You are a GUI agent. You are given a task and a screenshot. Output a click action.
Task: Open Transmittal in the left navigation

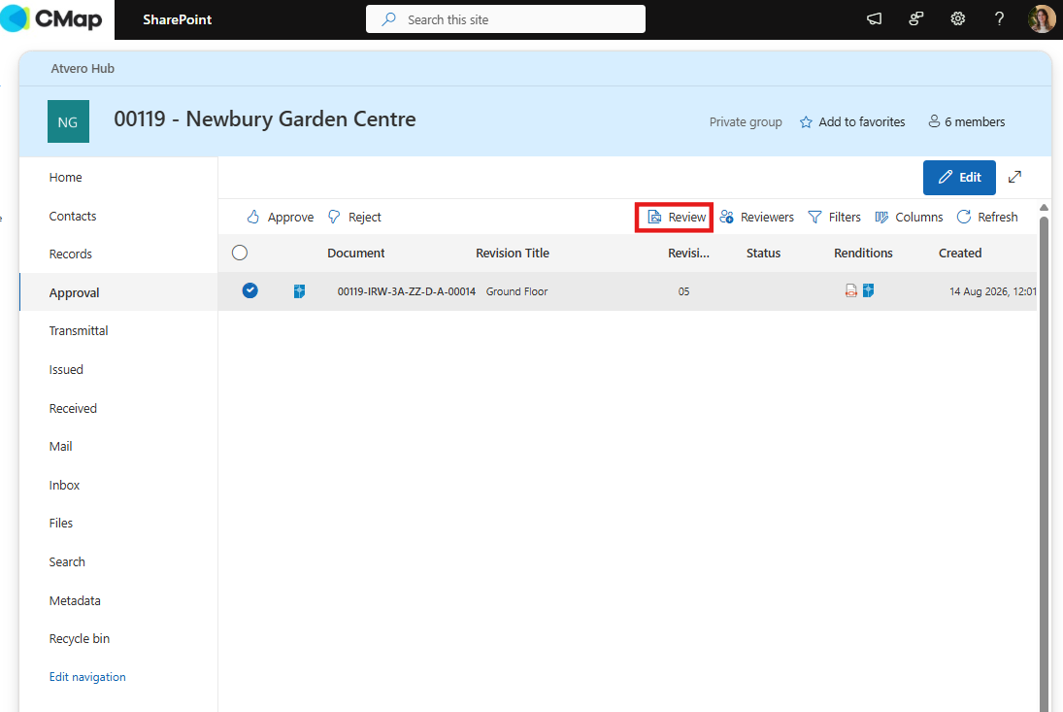click(x=79, y=331)
